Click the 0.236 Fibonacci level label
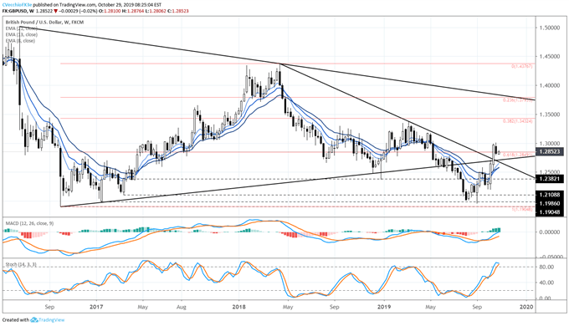 point(518,99)
